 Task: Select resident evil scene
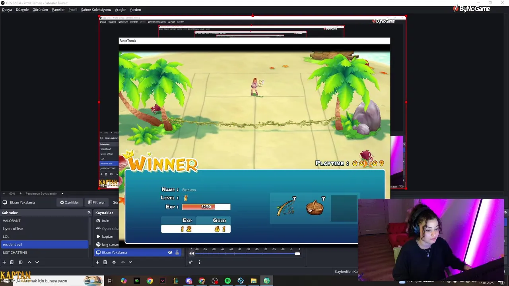pyautogui.click(x=45, y=245)
